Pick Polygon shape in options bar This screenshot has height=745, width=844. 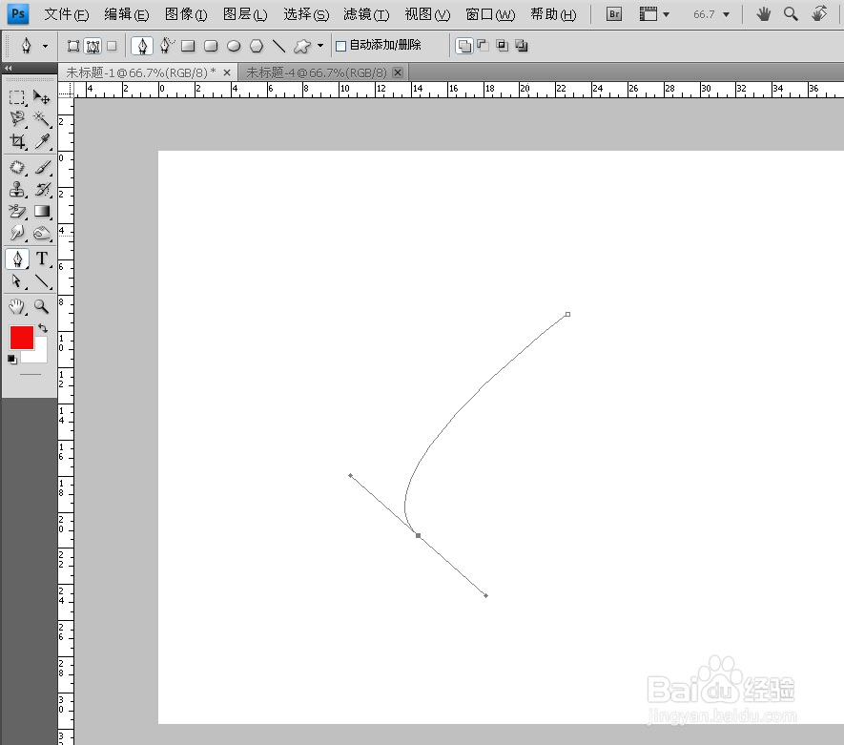click(x=257, y=47)
